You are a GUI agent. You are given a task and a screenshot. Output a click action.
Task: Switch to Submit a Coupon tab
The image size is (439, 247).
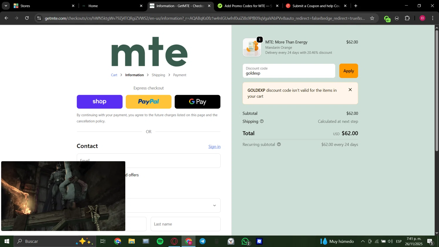pyautogui.click(x=316, y=6)
